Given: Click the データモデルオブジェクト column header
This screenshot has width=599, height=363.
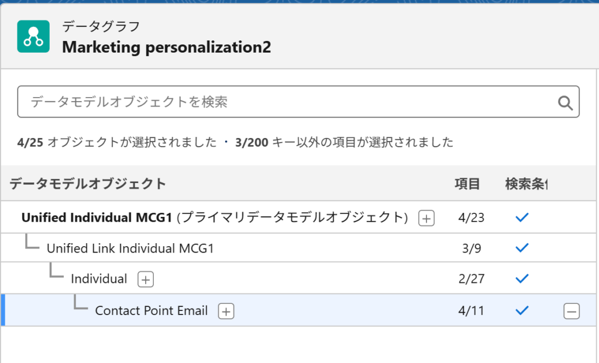Looking at the screenshot, I should [88, 184].
